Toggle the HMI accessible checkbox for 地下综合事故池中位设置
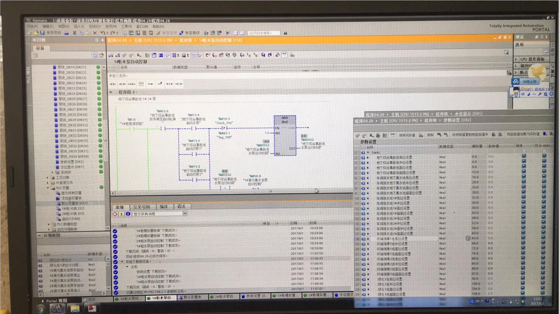This screenshot has height=314, width=559. click(x=544, y=162)
